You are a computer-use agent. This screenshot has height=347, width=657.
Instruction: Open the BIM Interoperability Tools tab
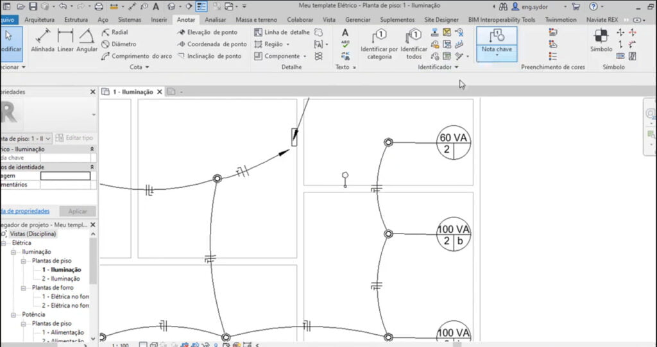pyautogui.click(x=502, y=20)
